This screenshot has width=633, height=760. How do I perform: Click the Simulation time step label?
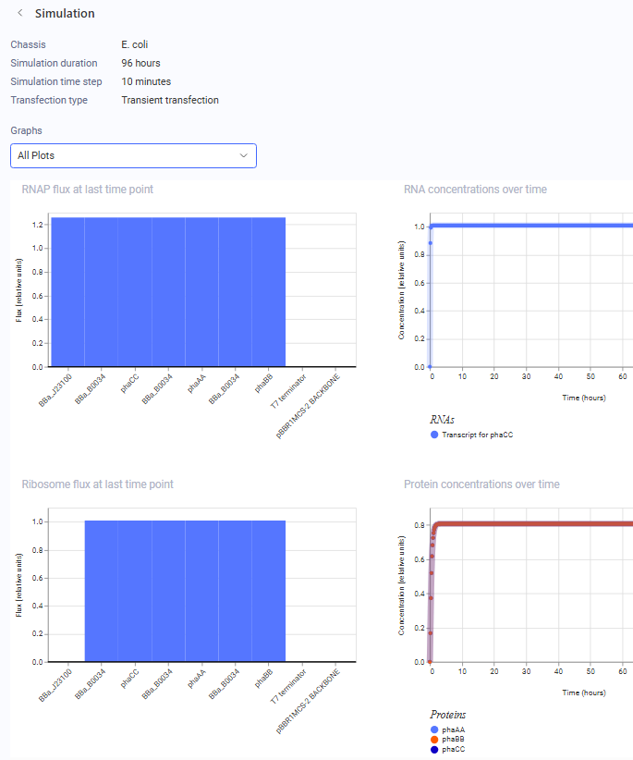(x=56, y=81)
